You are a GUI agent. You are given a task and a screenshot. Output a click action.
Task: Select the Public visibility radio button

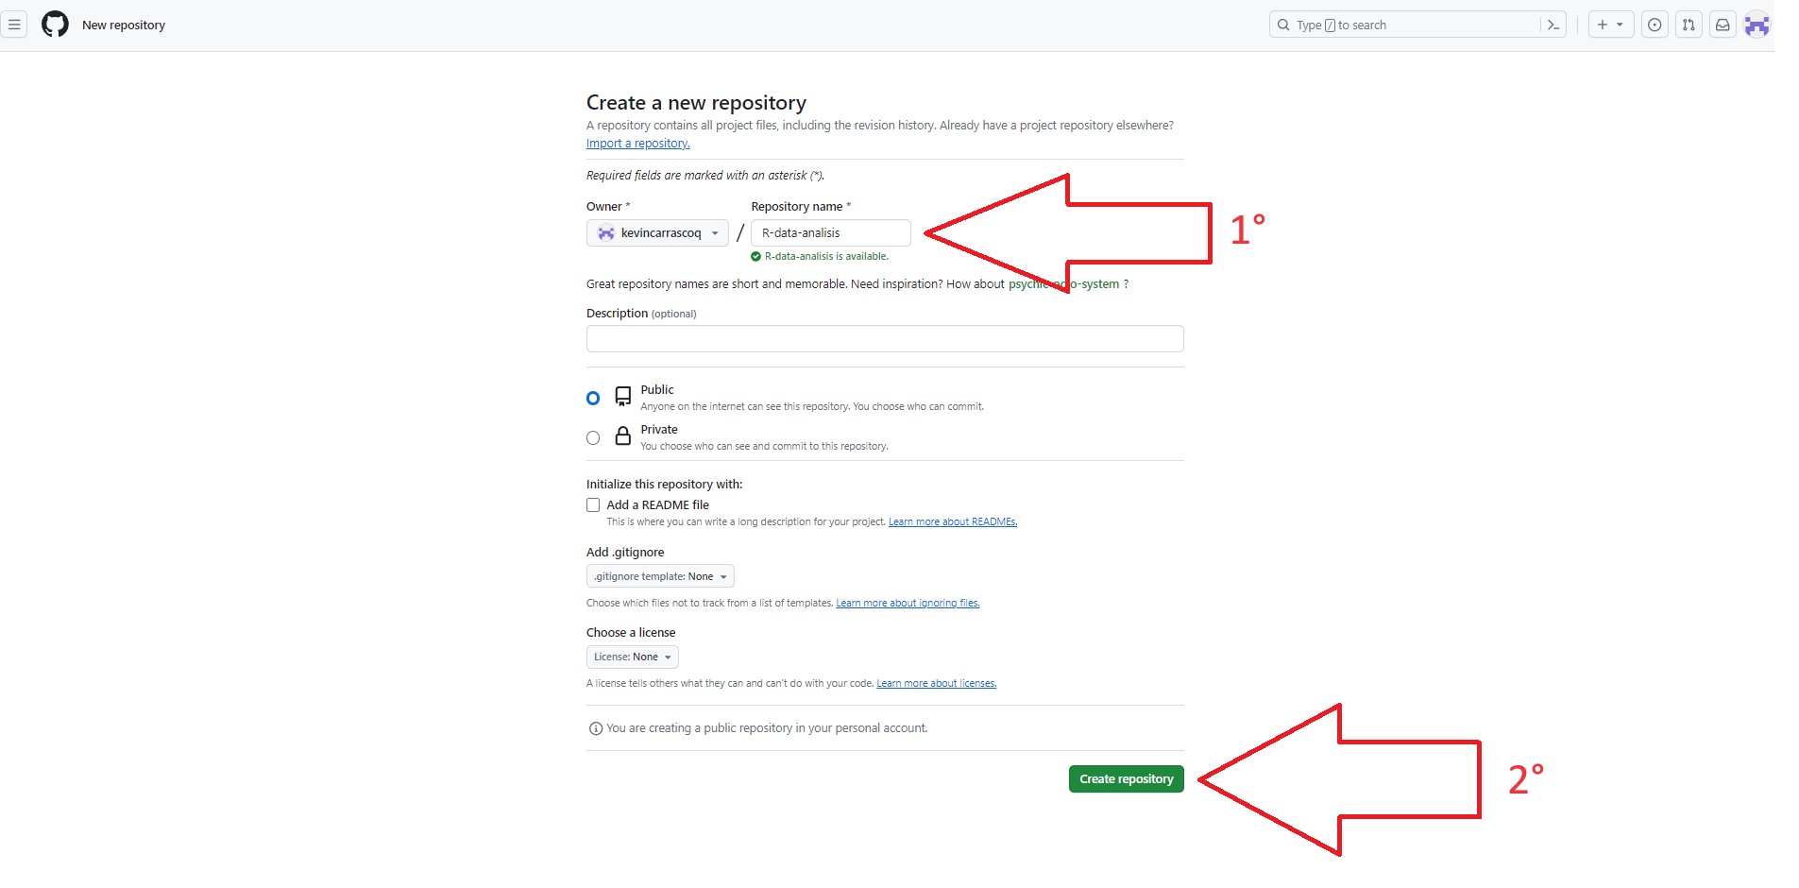pos(593,399)
